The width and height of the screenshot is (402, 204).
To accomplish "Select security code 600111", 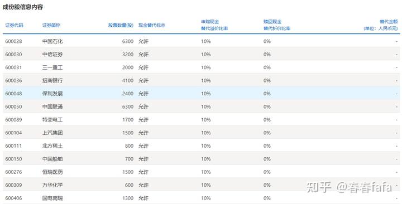I will click(x=13, y=145).
